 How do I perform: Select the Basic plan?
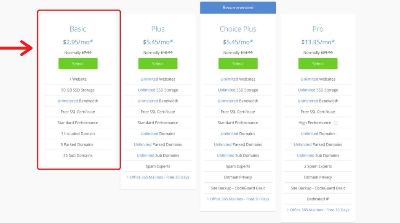78,64
